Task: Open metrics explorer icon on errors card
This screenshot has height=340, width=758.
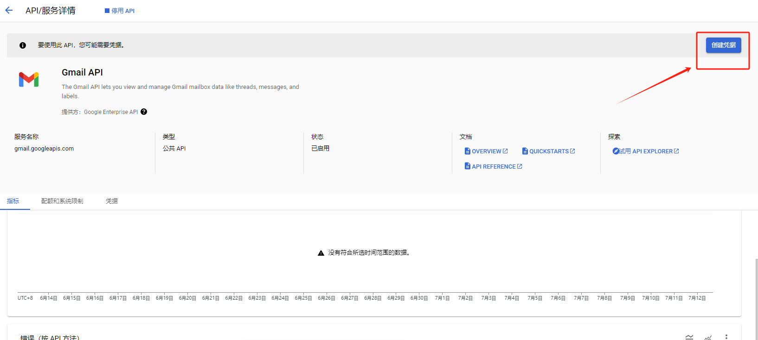Action: [x=708, y=337]
